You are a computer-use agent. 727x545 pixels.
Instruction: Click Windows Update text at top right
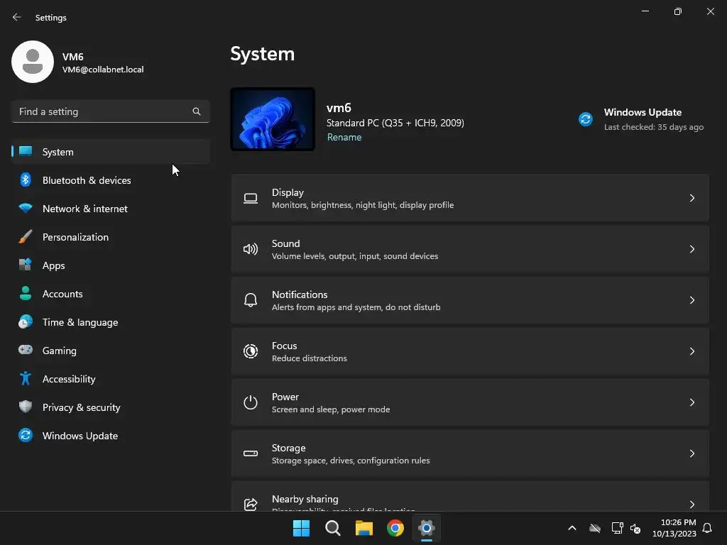[x=643, y=112]
